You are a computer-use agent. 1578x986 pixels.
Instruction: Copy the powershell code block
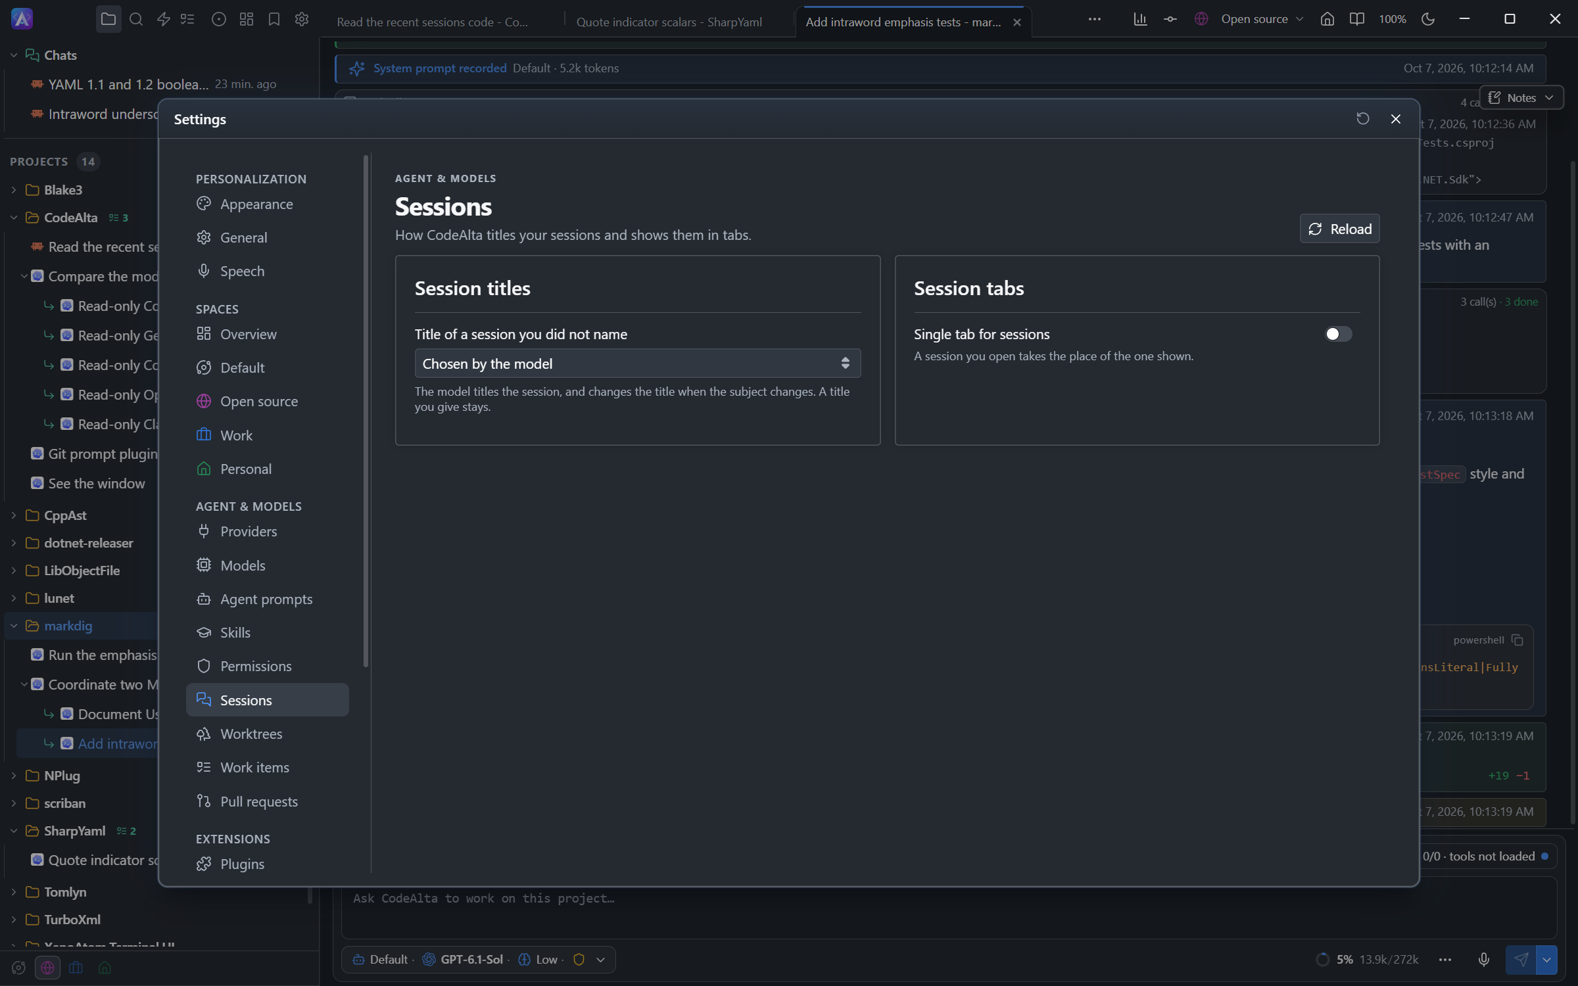coord(1518,640)
